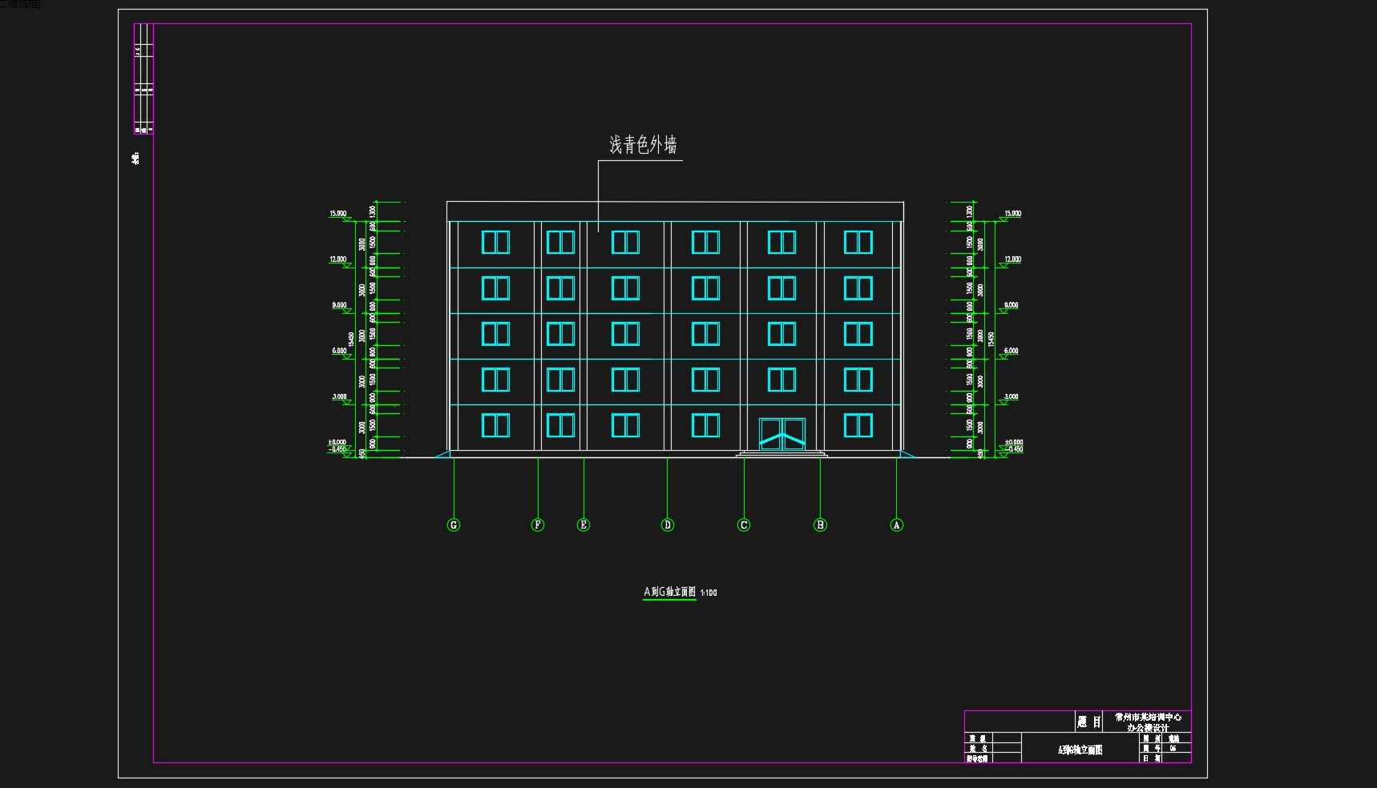Click the right-side -0.450 elevation label
1377x788 pixels.
[1015, 449]
